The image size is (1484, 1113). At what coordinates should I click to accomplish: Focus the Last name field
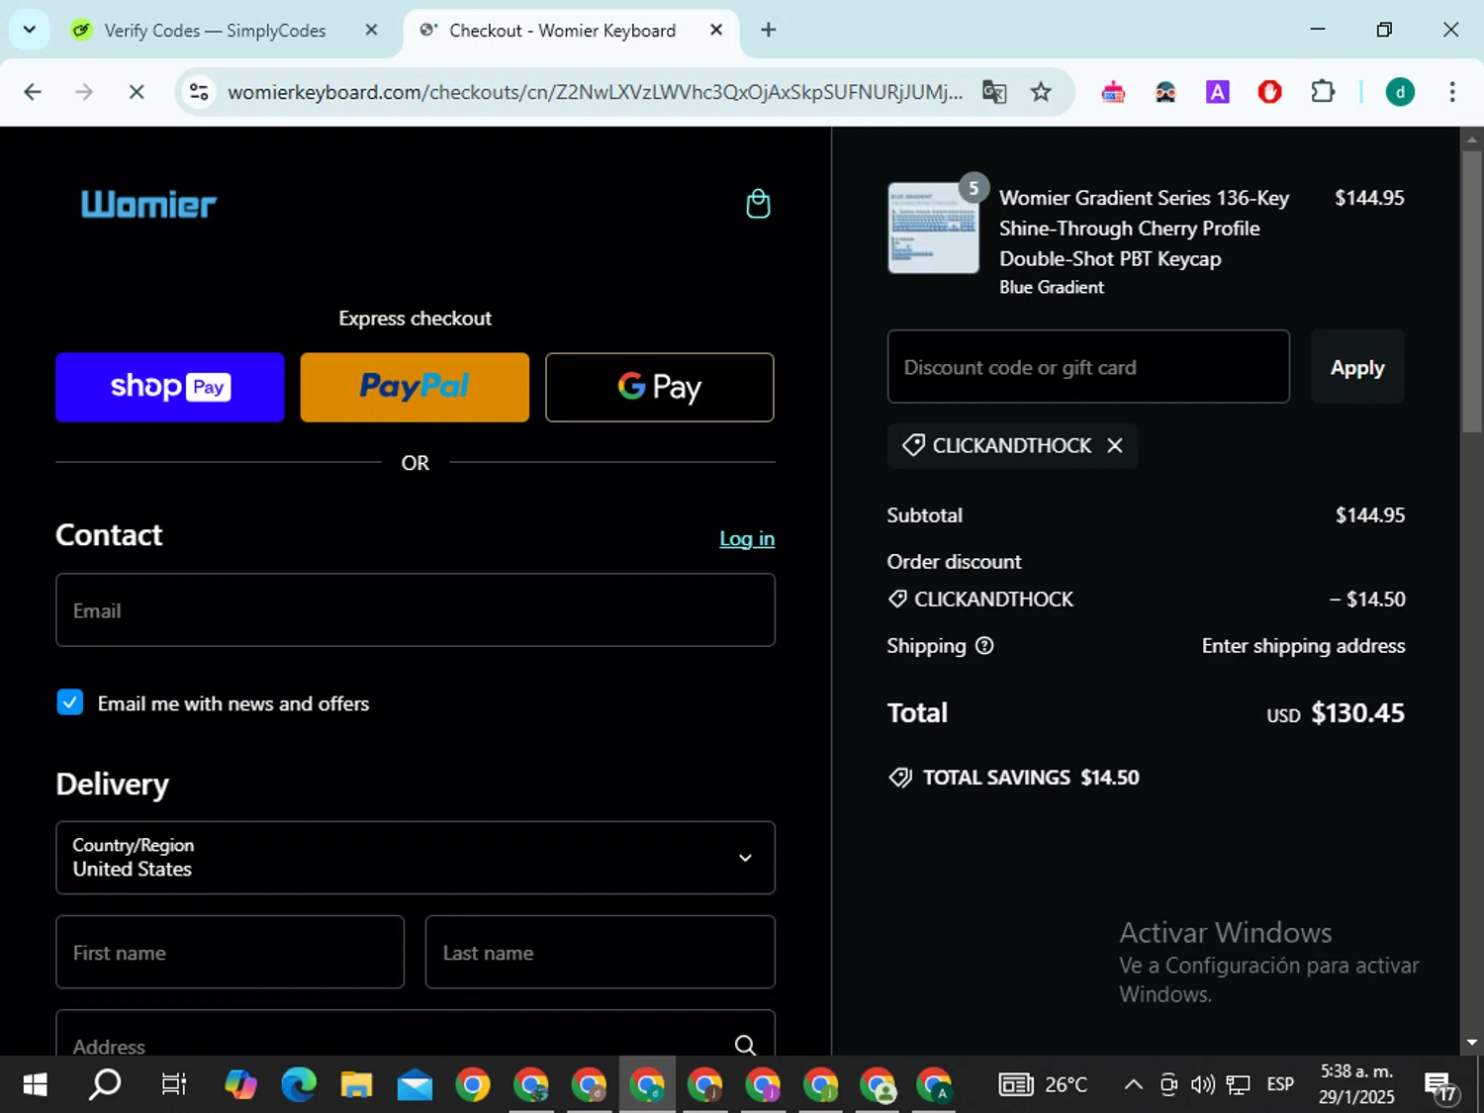[x=601, y=952]
